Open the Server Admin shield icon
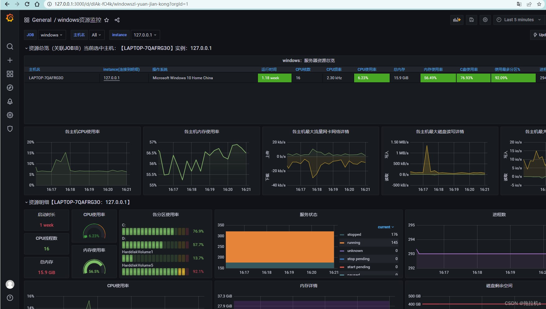This screenshot has height=309, width=546. (10, 129)
